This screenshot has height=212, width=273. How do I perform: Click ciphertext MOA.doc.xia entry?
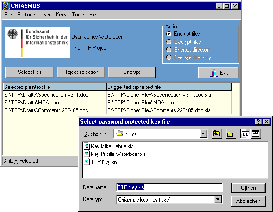coord(145,103)
